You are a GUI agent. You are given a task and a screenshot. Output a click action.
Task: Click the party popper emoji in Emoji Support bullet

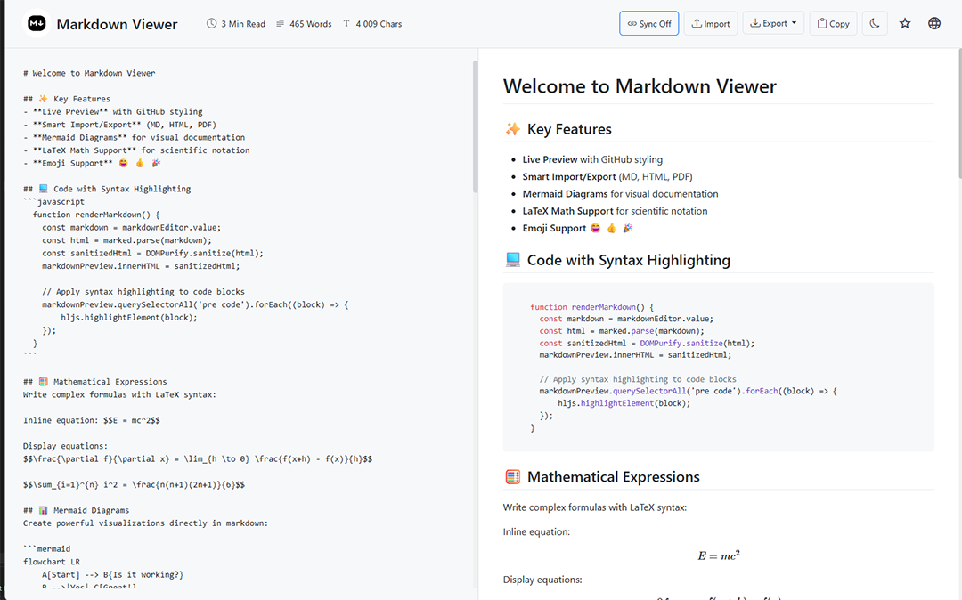627,227
